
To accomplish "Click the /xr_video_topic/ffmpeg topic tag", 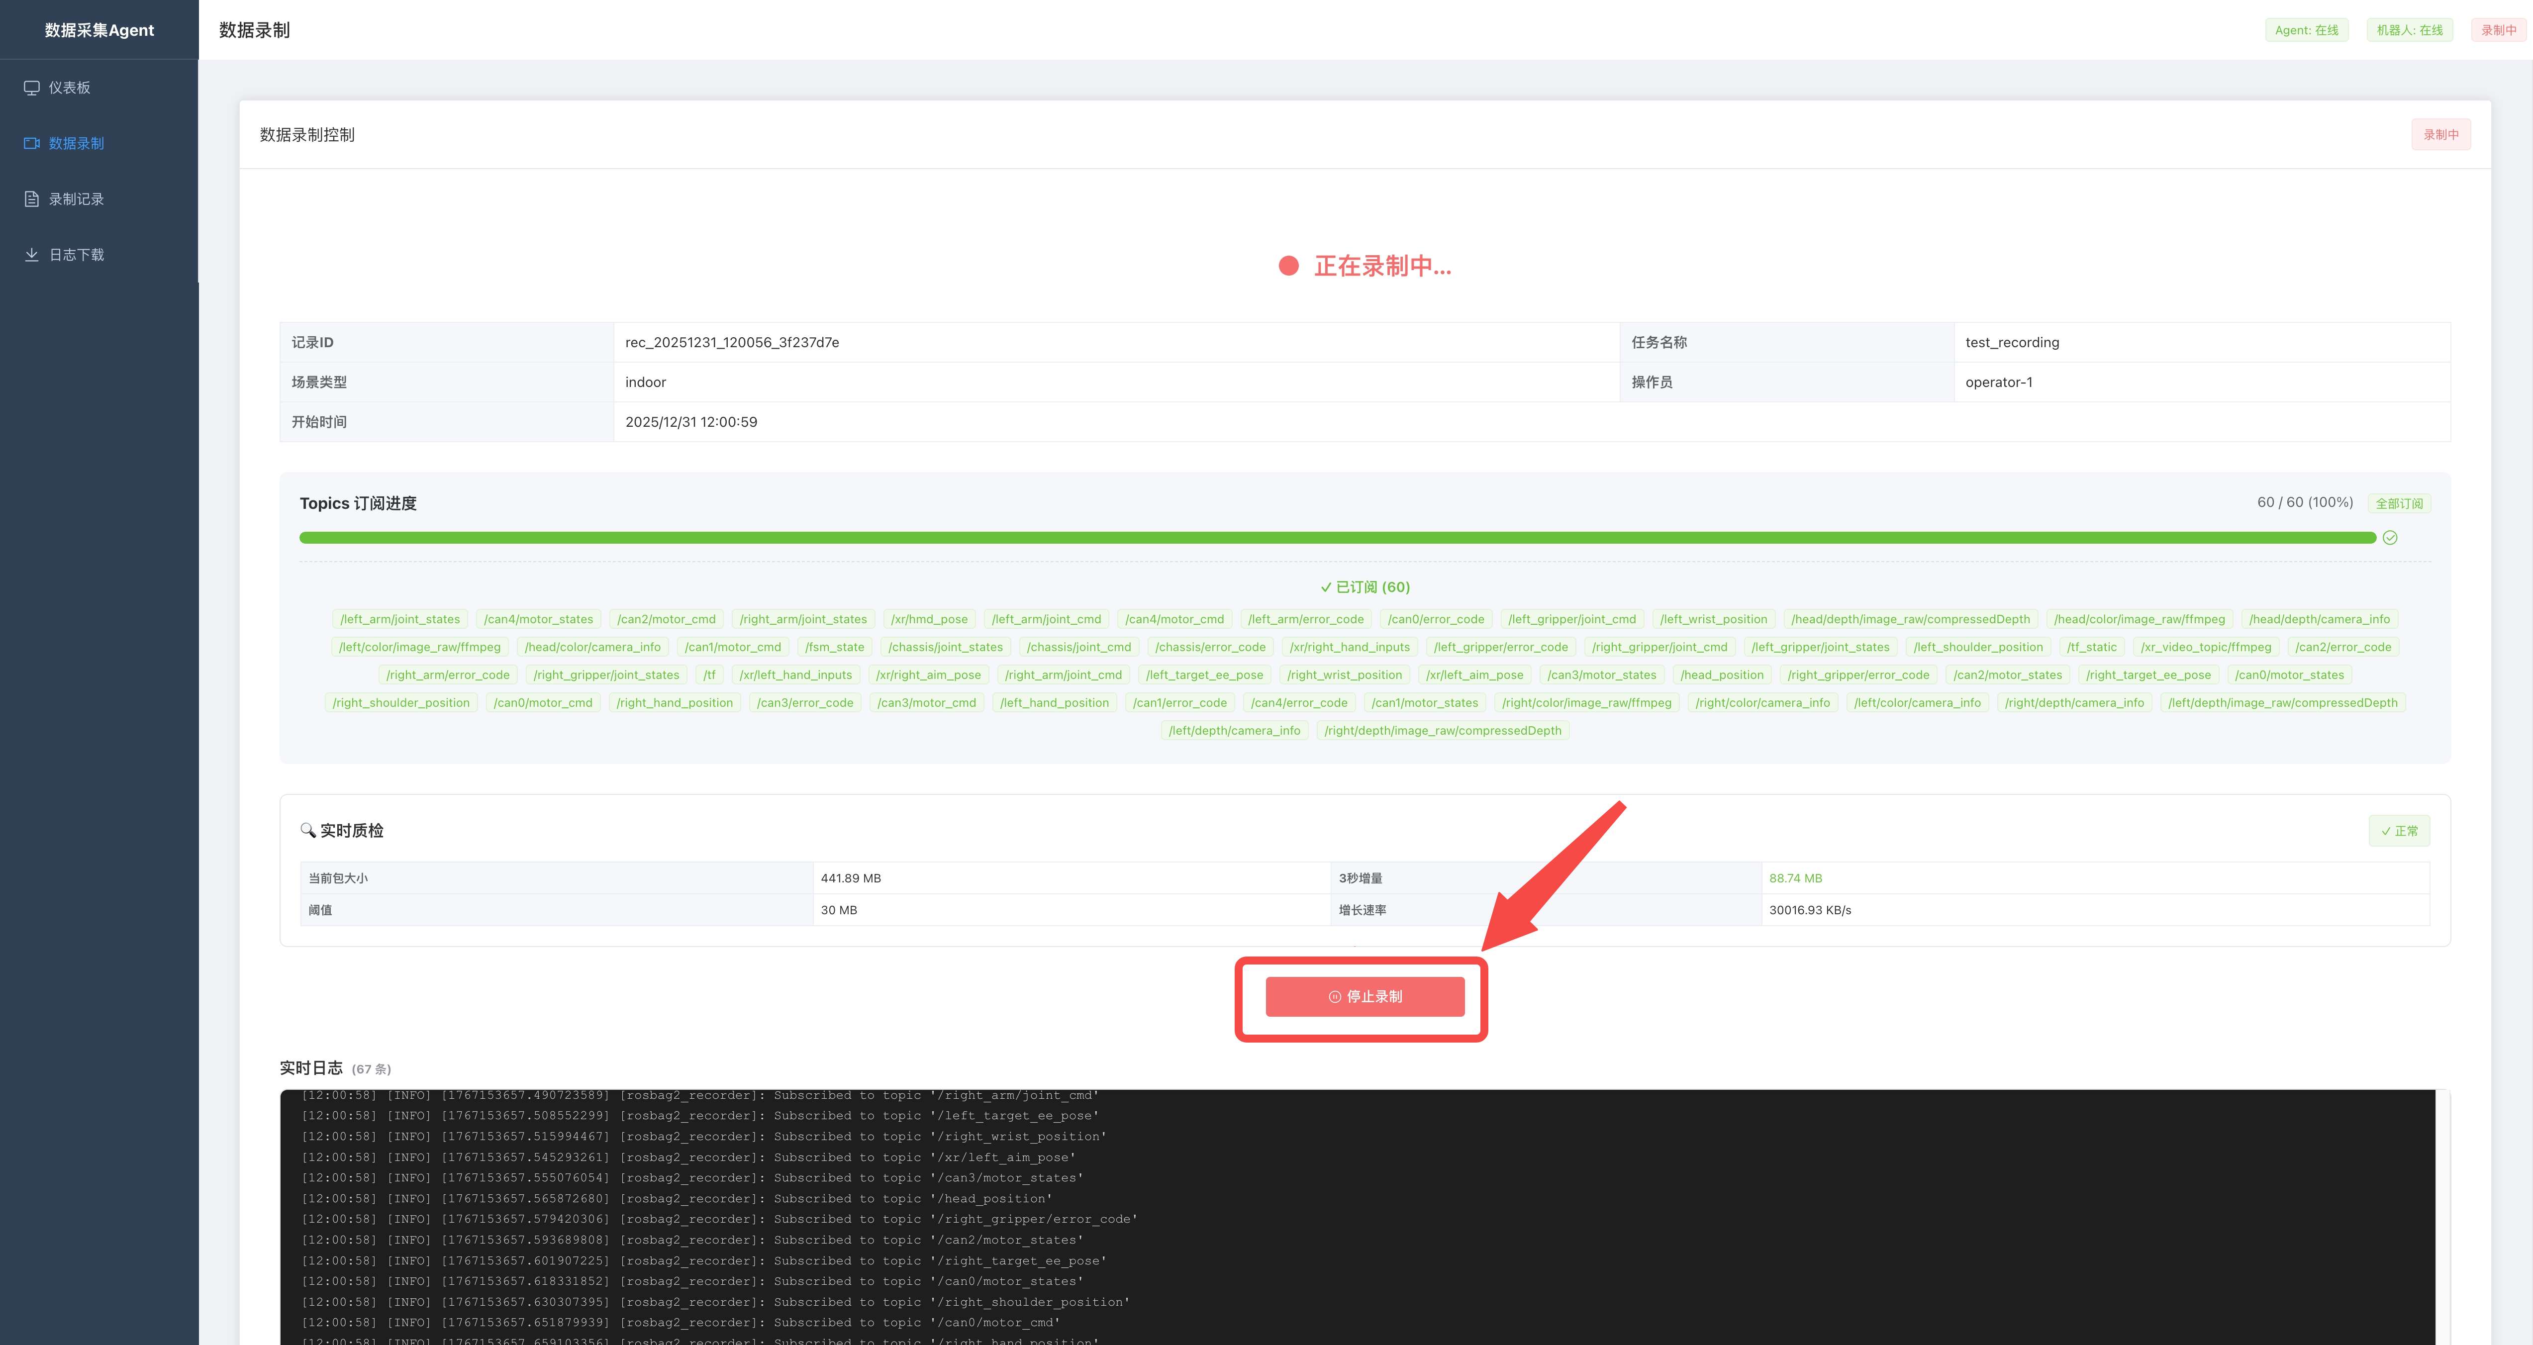I will tap(2206, 647).
